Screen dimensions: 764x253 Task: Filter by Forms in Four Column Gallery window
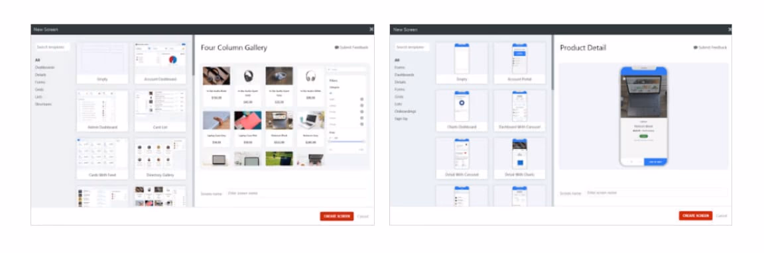(40, 82)
